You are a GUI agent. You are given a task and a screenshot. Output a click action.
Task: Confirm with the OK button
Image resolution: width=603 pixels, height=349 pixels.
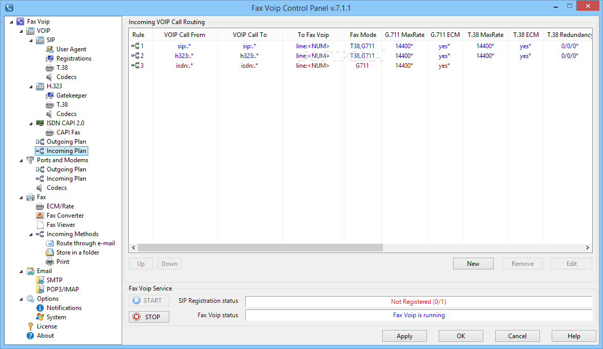coord(461,336)
